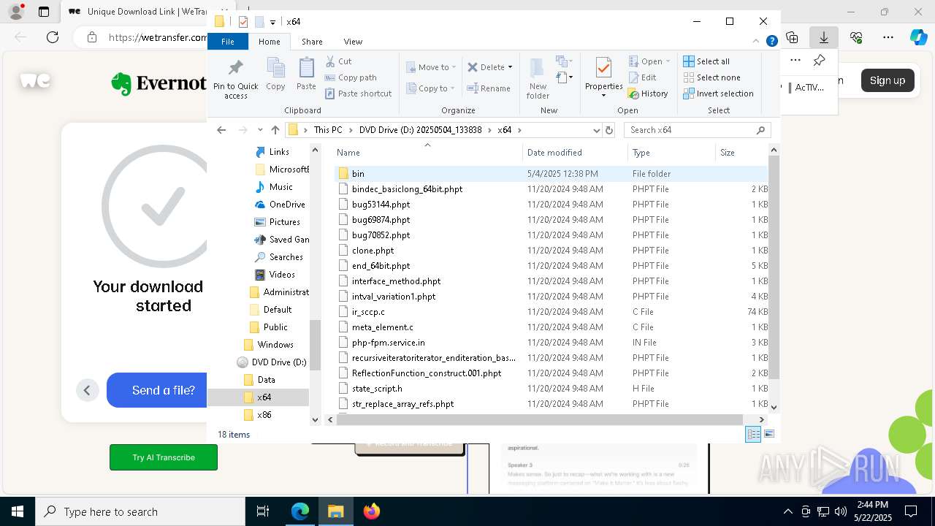Switch to Details view layout icon
The width and height of the screenshot is (935, 526).
[753, 434]
